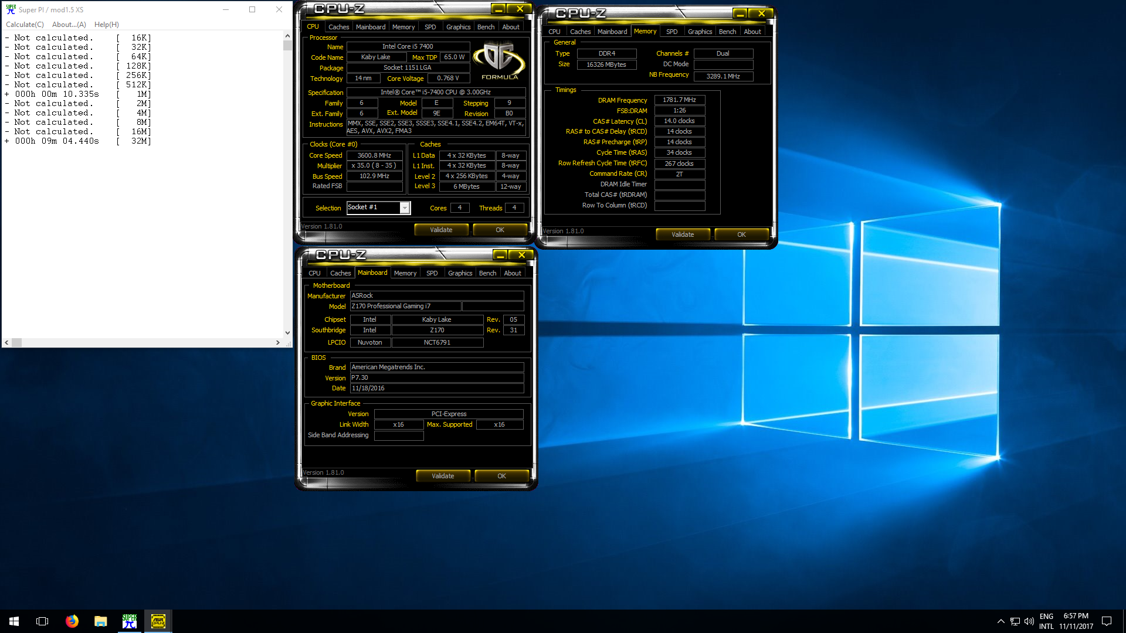Switch to Graphics tab in top-left CPU-Z
Viewport: 1126px width, 633px height.
(x=458, y=27)
